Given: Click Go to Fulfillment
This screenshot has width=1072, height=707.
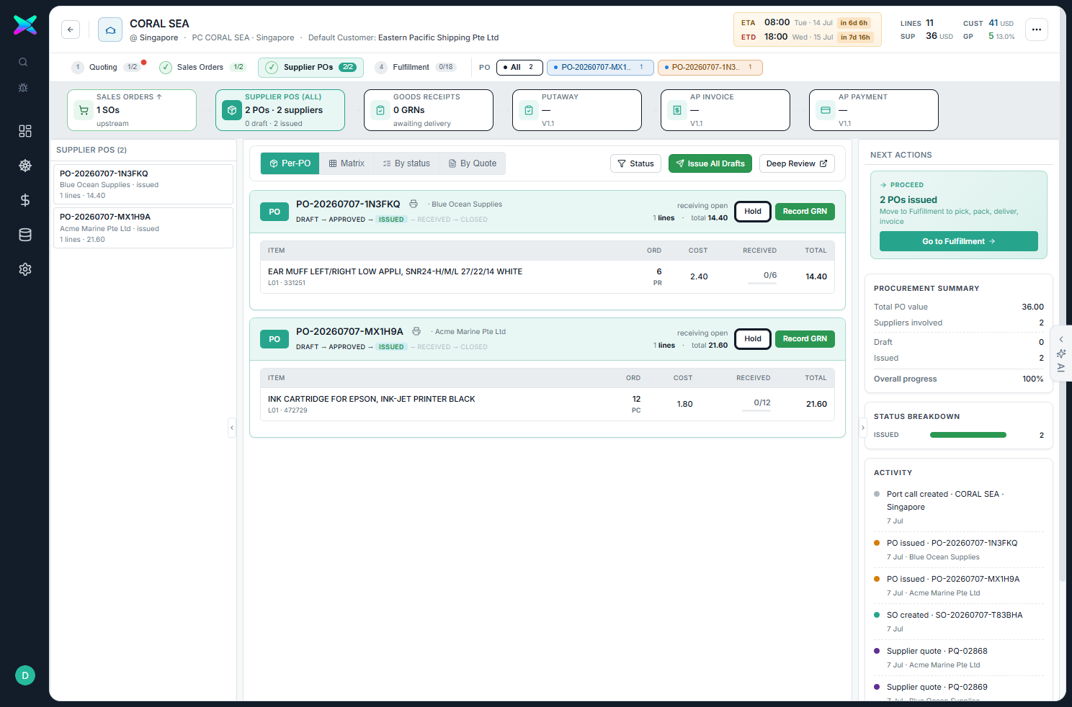Looking at the screenshot, I should (959, 241).
